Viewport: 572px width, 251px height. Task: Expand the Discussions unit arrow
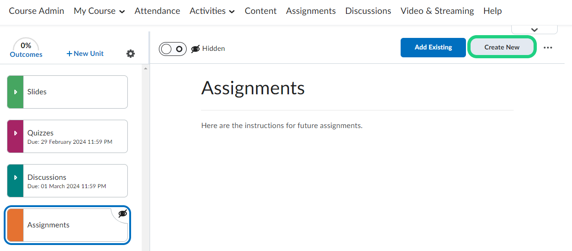[x=15, y=178]
